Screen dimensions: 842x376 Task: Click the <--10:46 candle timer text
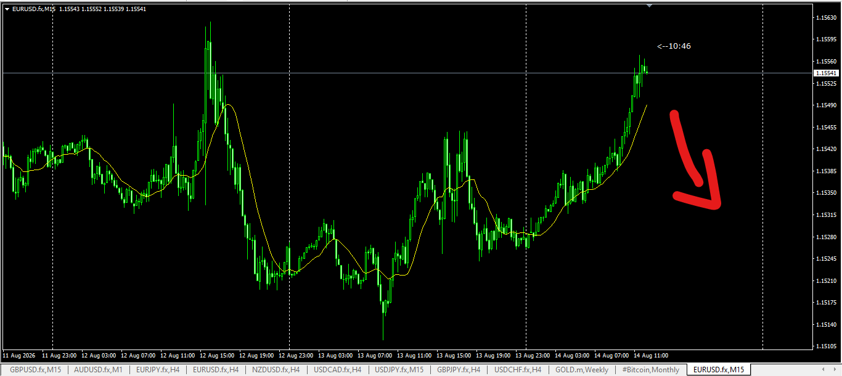pyautogui.click(x=674, y=46)
